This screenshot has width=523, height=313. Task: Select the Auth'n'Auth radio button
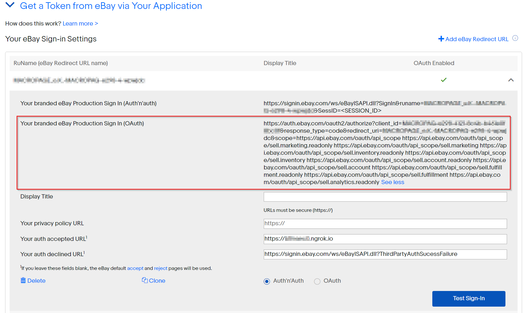(x=267, y=281)
